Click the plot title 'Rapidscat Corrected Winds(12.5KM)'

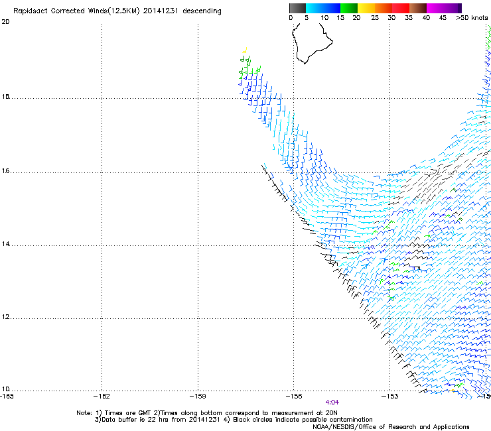pyautogui.click(x=76, y=11)
